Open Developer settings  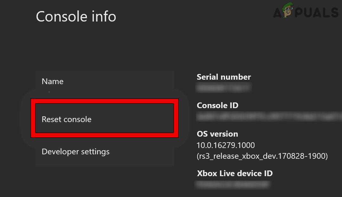point(75,151)
